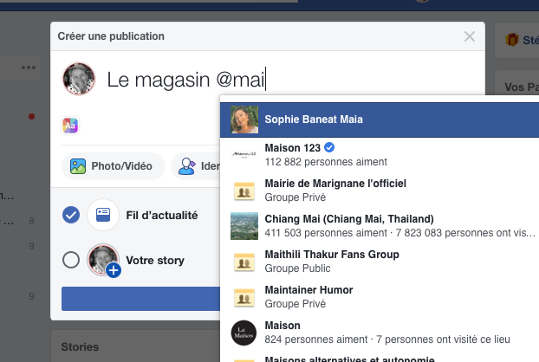Open the three-dots menu in the left sidebar
Screen dimensions: 539x362
point(29,68)
